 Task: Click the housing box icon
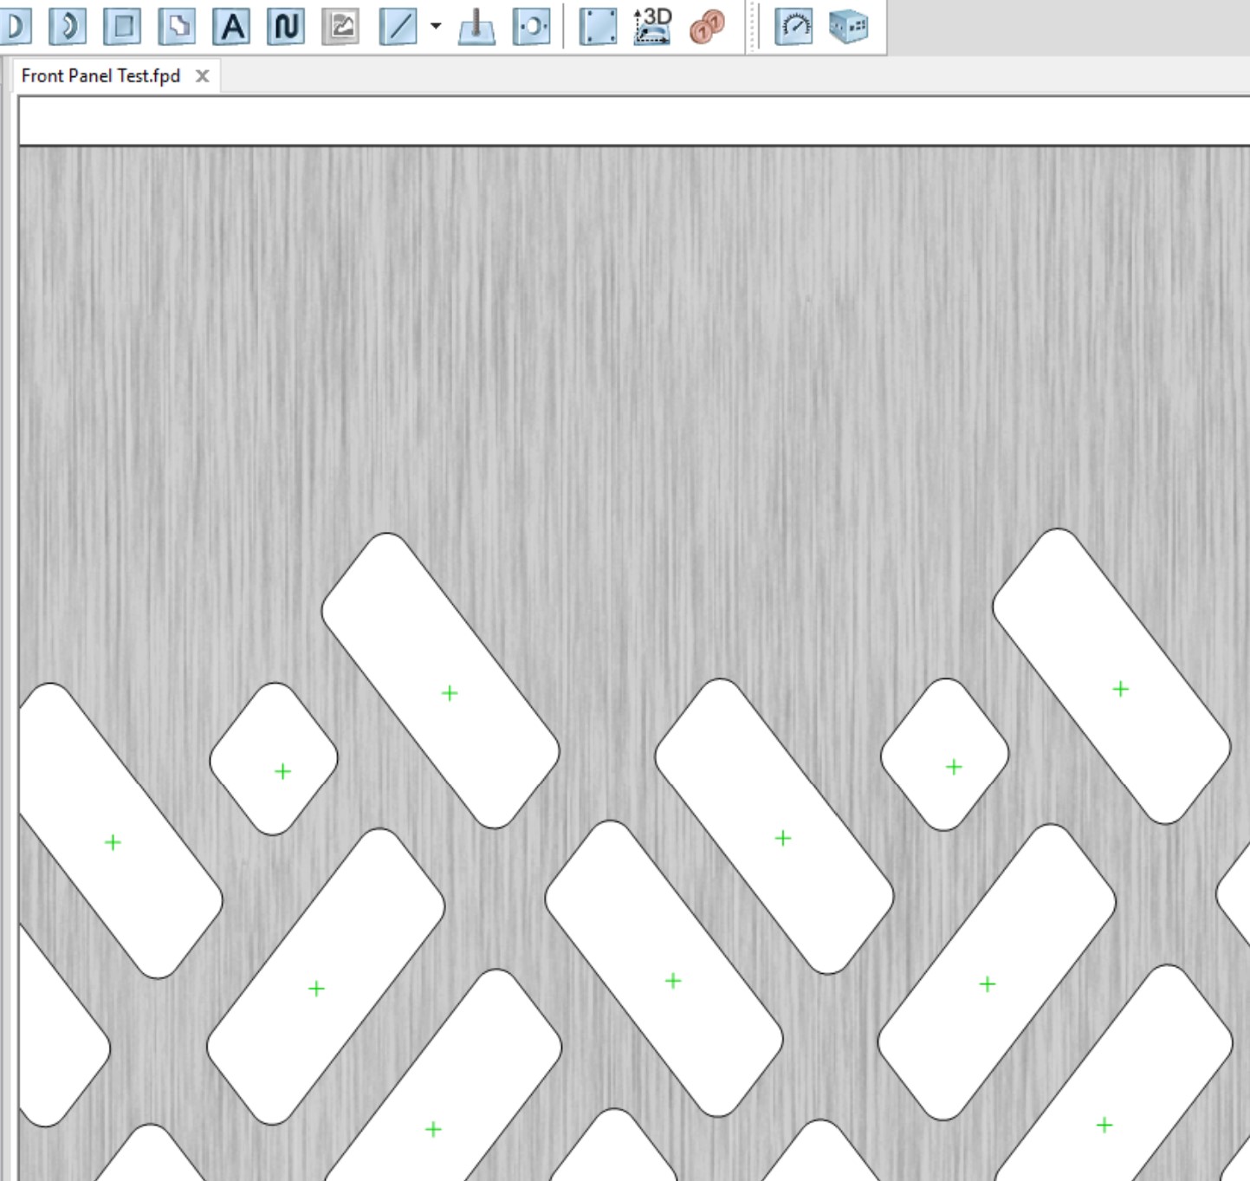[848, 26]
